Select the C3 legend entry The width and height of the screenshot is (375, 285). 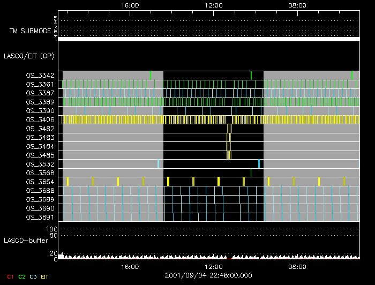(x=34, y=276)
